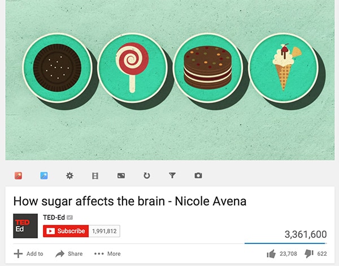This screenshot has width=339, height=266.
Task: Take a screenshot with camera icon
Action: 198,175
